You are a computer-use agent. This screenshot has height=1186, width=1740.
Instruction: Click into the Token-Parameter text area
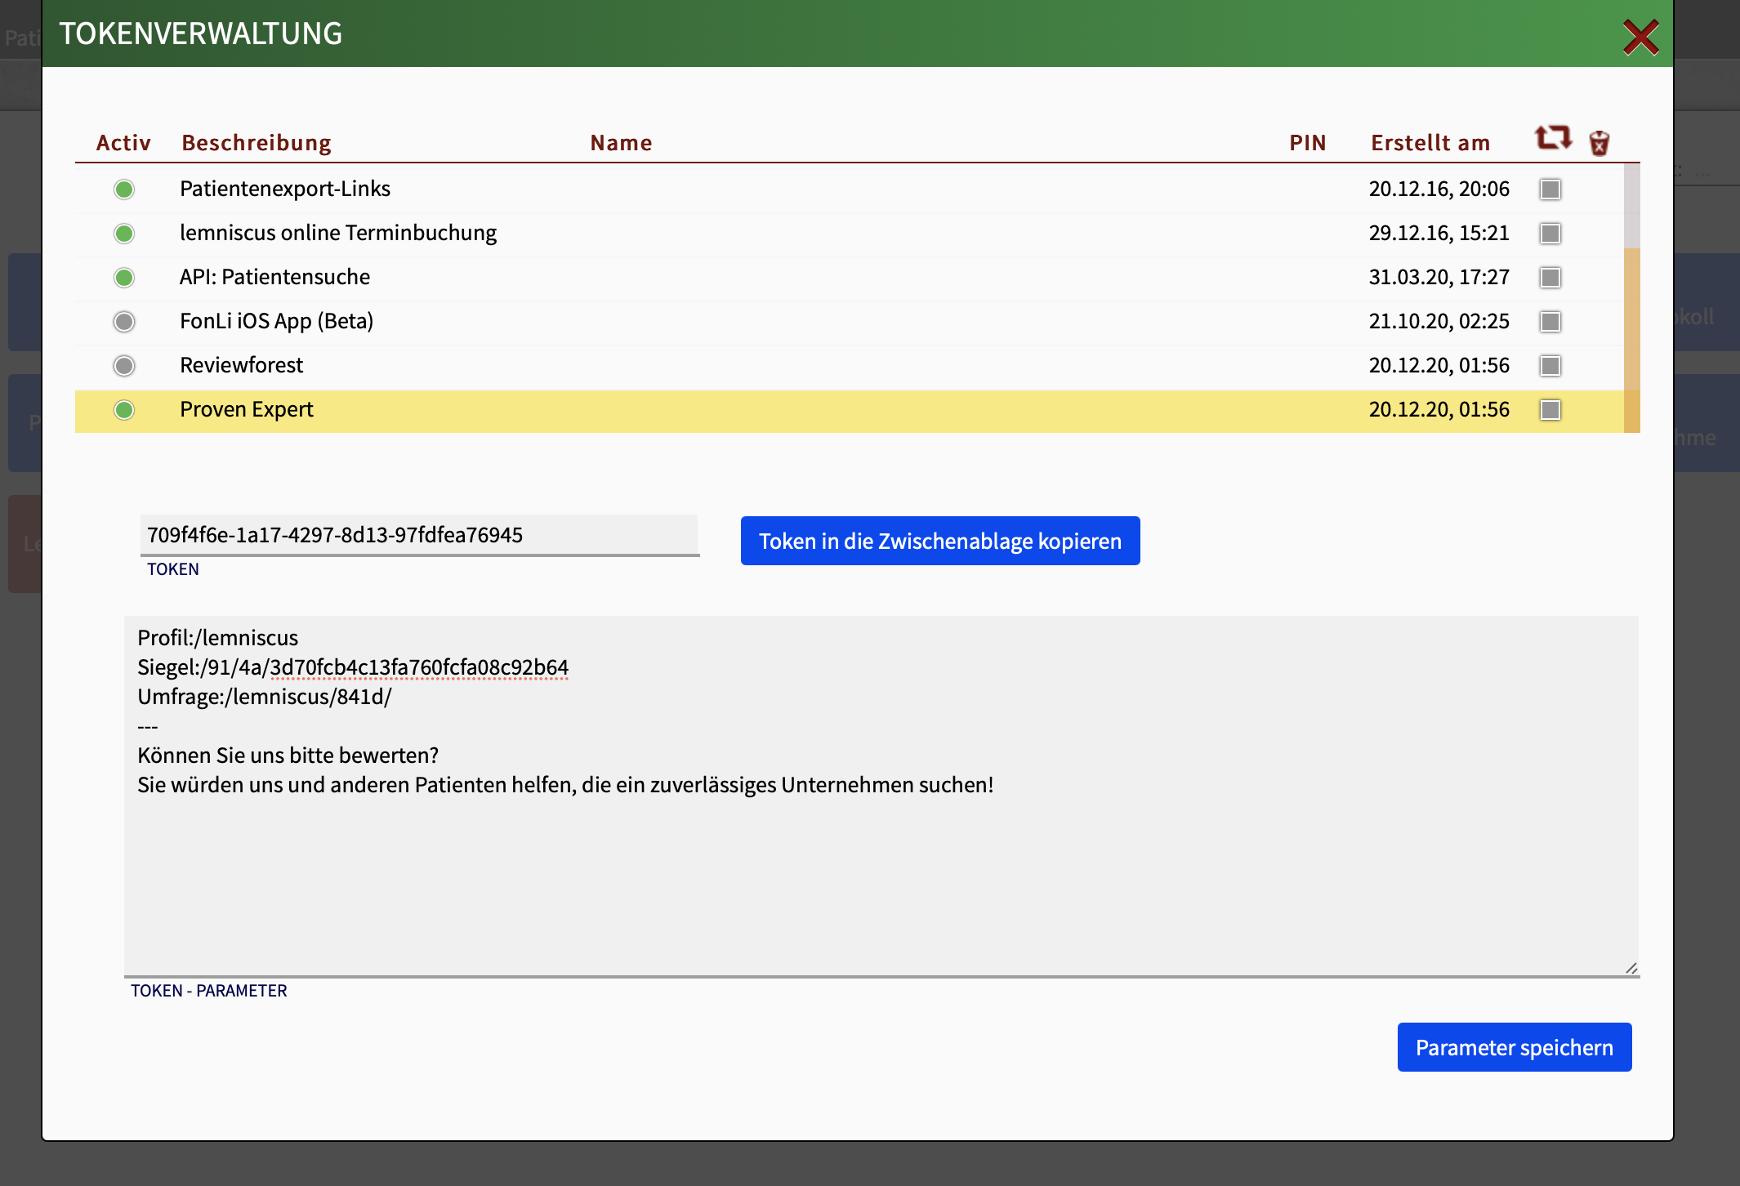click(x=881, y=796)
